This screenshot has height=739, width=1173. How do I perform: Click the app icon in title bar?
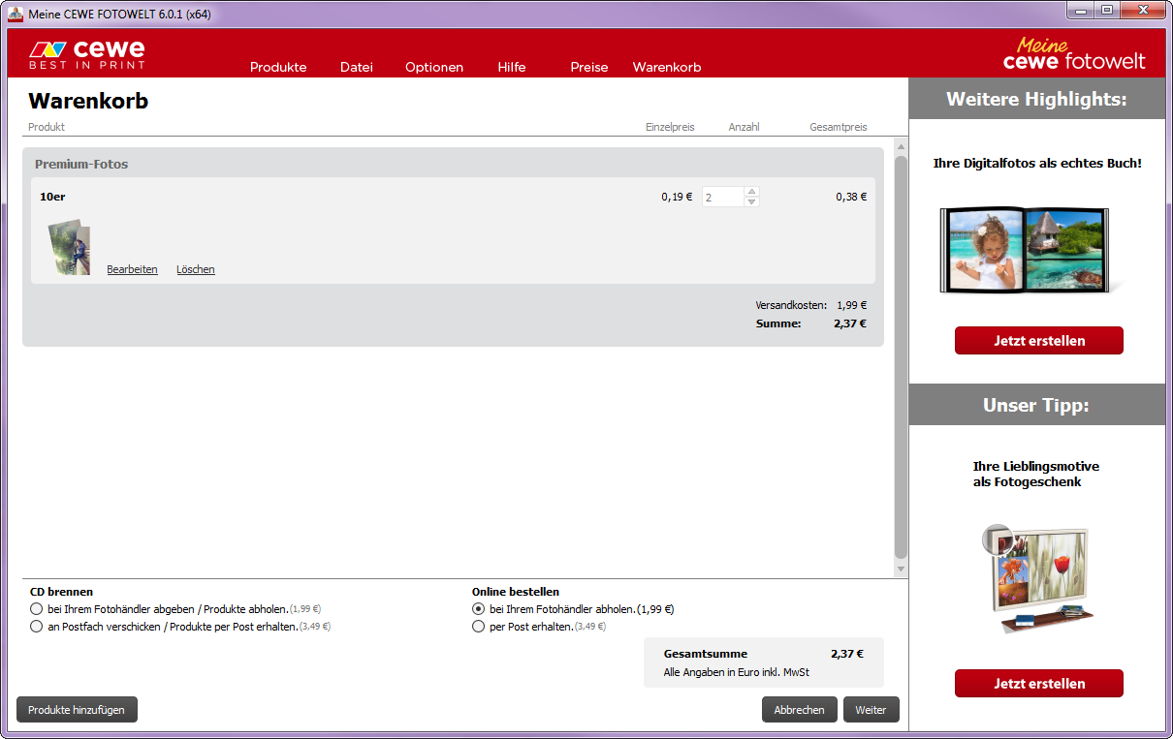pyautogui.click(x=16, y=14)
